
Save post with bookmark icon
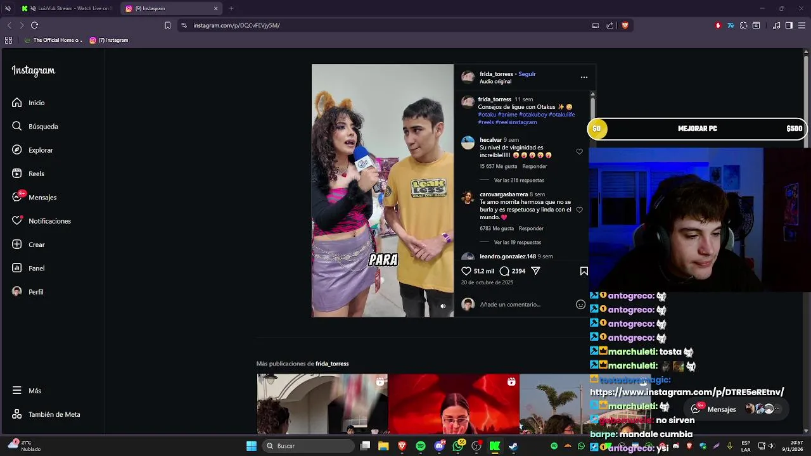[x=584, y=271]
